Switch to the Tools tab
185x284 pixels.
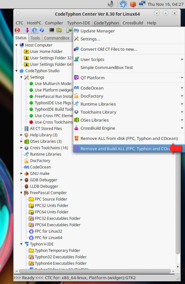[35, 38]
